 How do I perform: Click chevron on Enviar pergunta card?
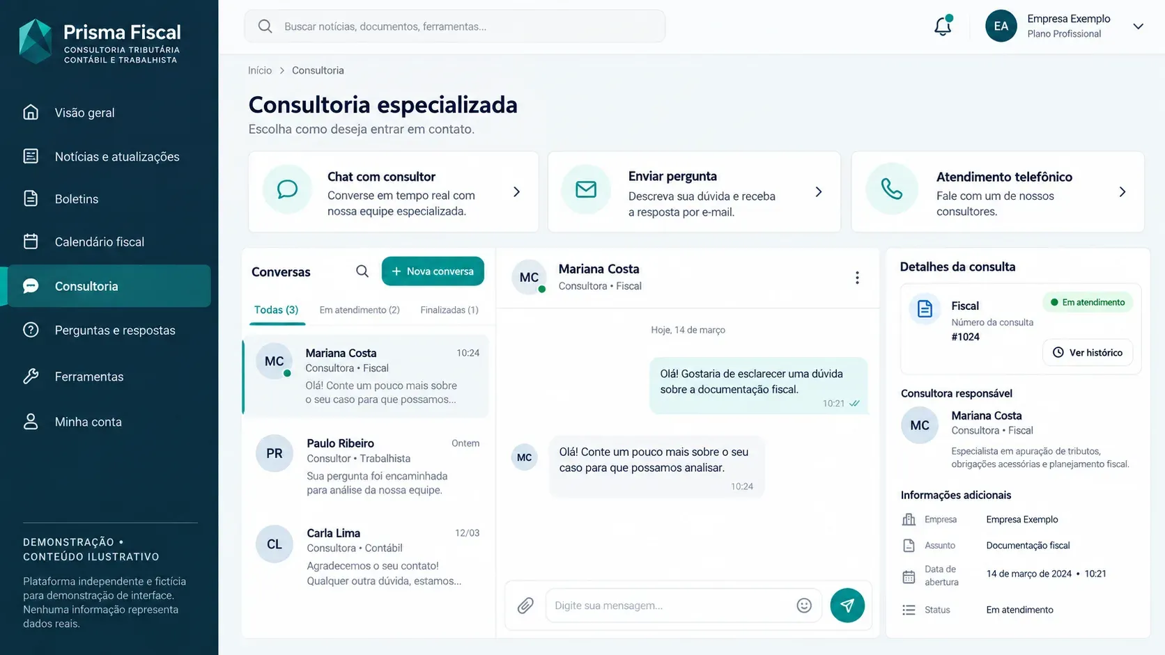click(819, 191)
